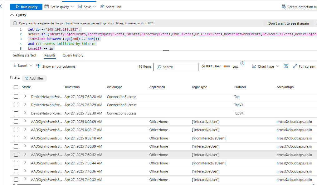Select the Results tab

click(50, 55)
